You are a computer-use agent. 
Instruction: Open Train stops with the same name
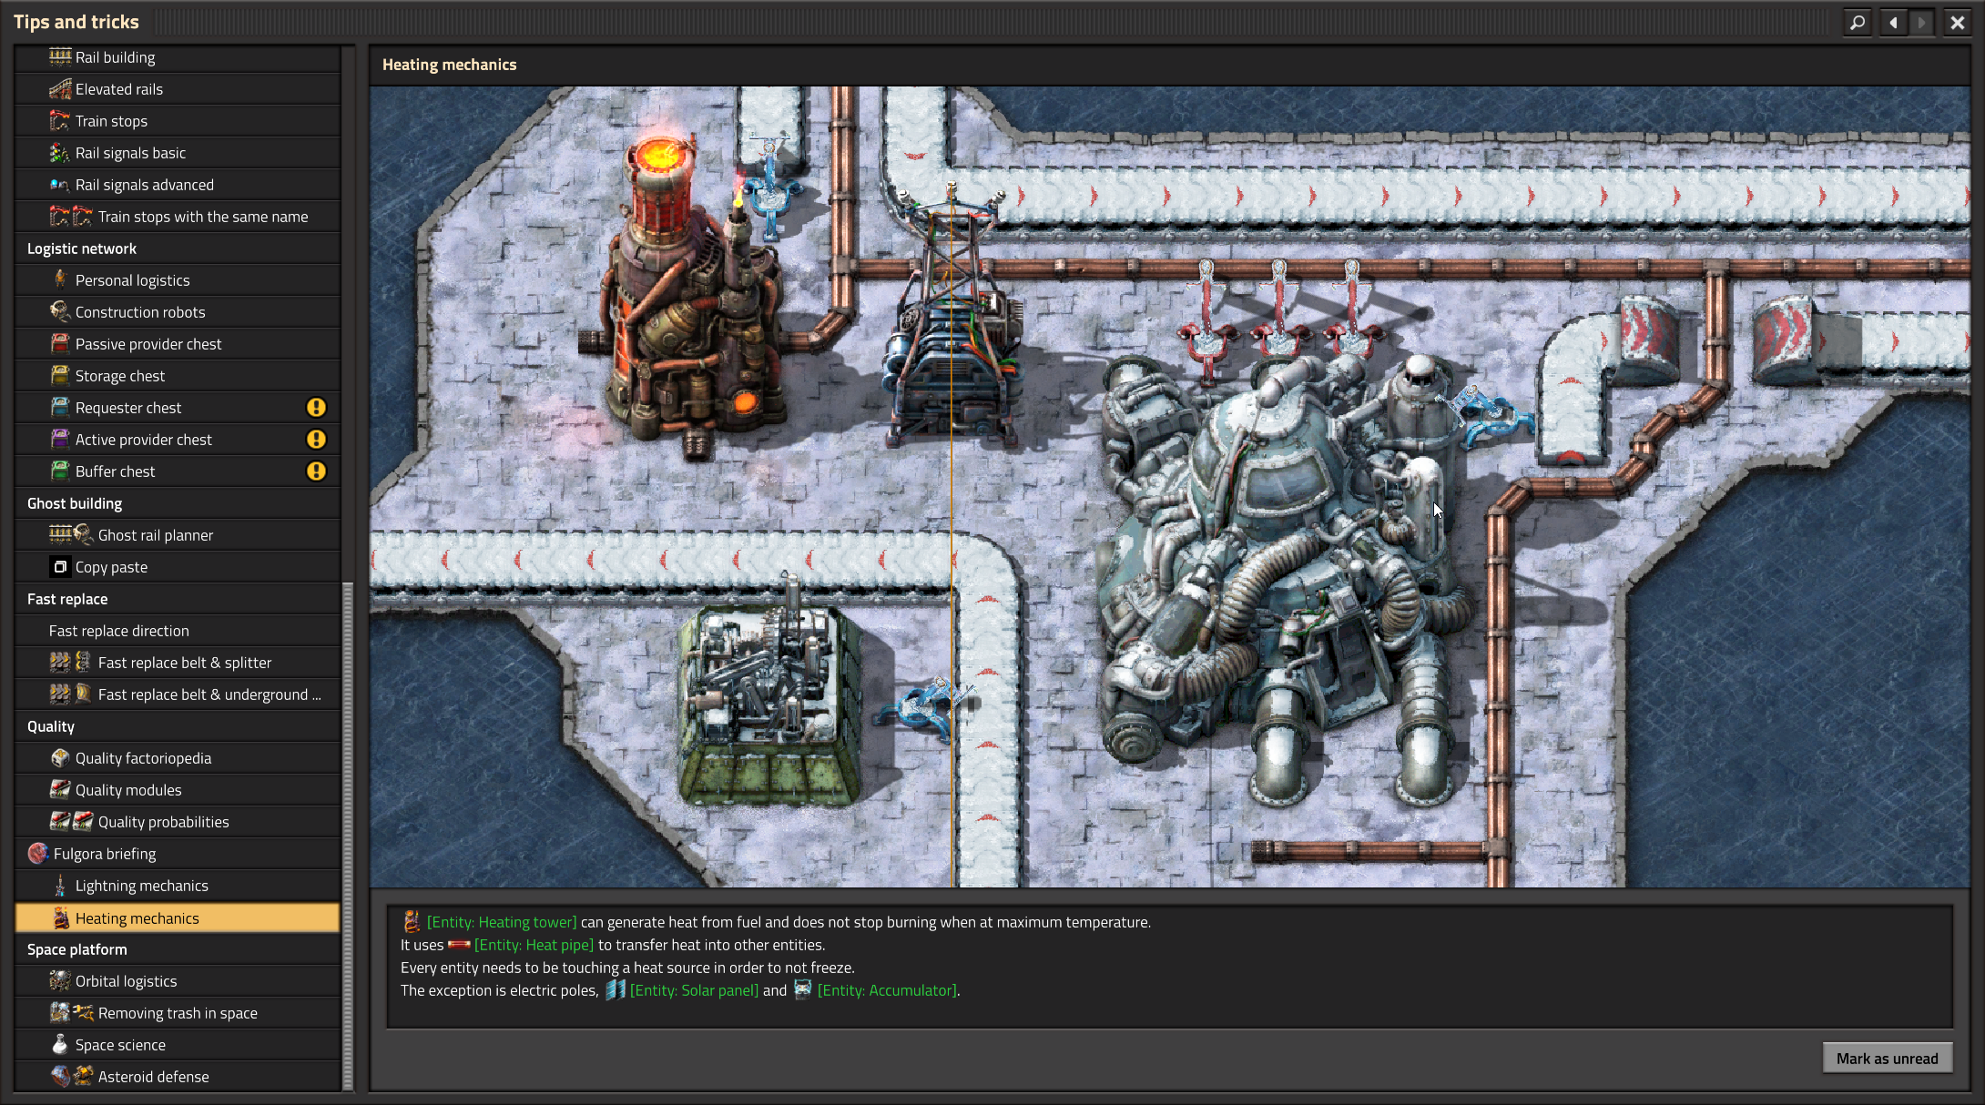pos(178,217)
